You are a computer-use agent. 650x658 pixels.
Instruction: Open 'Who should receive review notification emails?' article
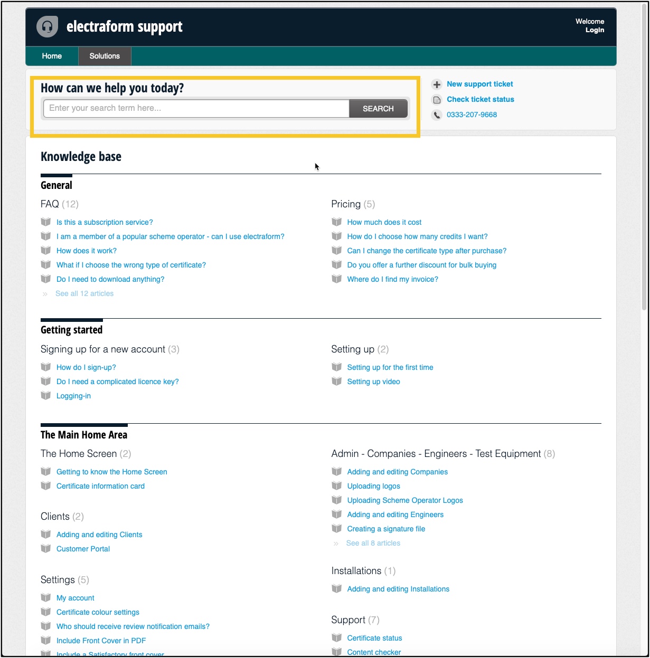pyautogui.click(x=133, y=626)
